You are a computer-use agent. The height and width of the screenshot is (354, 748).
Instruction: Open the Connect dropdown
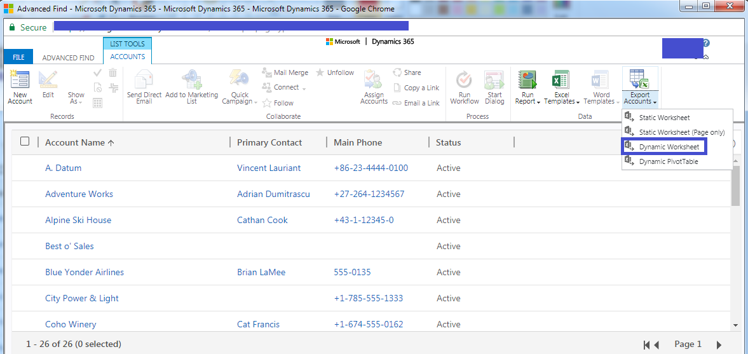click(284, 88)
